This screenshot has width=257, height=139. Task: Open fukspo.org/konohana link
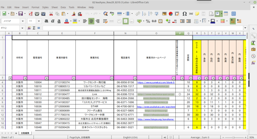156,119
